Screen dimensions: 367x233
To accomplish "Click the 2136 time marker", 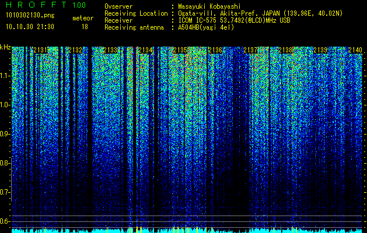I will coord(215,50).
